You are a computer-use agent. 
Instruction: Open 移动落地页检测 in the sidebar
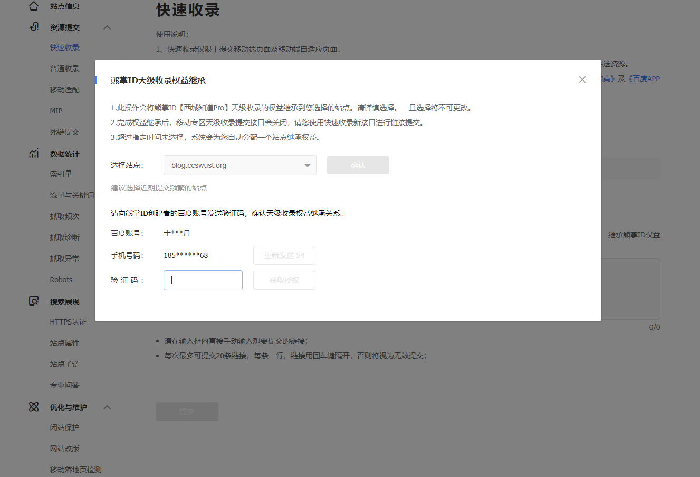pos(75,470)
